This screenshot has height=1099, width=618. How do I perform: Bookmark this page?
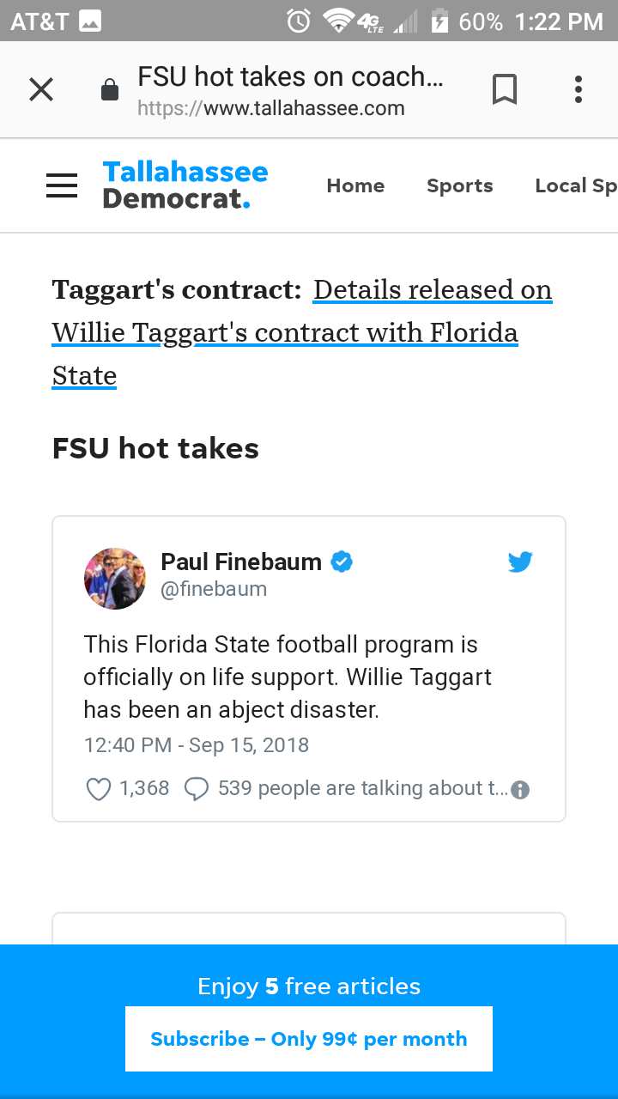(x=505, y=89)
